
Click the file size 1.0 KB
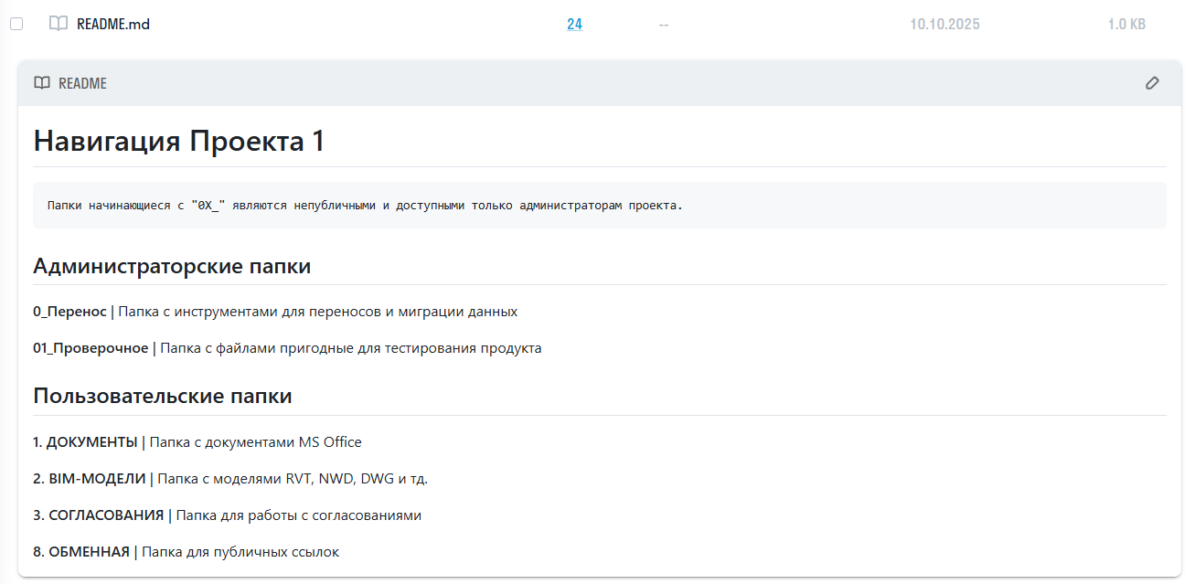(x=1126, y=25)
